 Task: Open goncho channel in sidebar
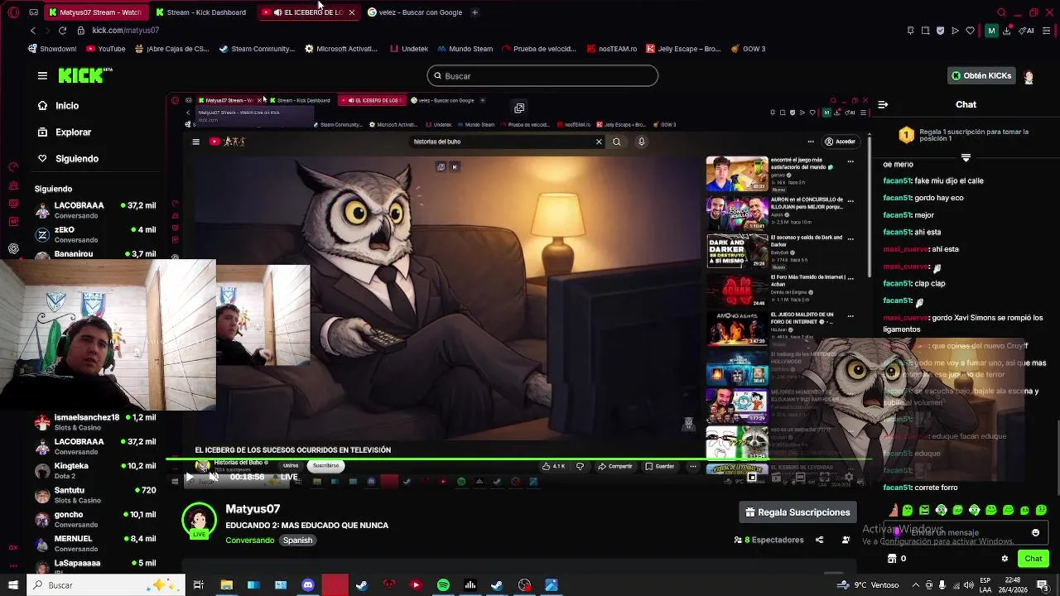pos(95,519)
